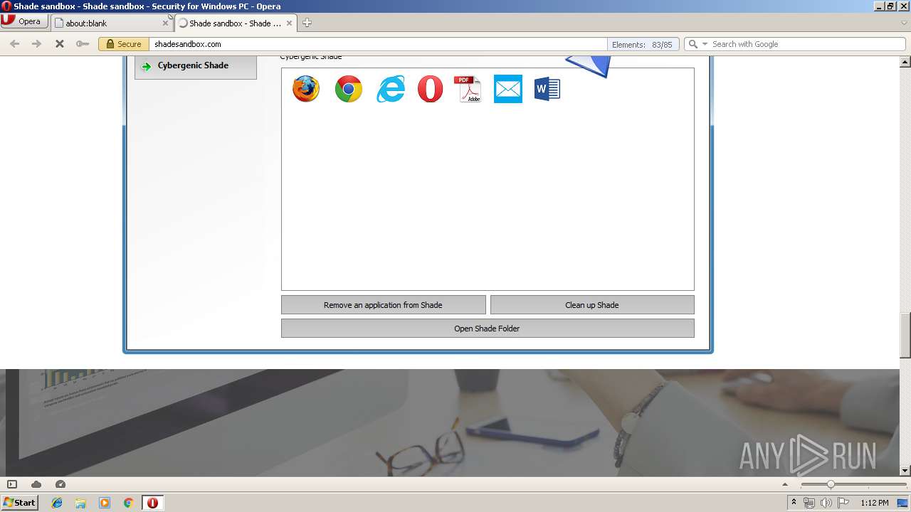Stop loading the page
911x512 pixels.
(60, 44)
